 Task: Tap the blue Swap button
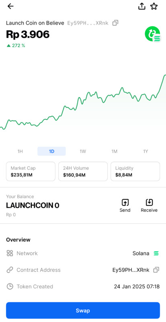(x=83, y=310)
